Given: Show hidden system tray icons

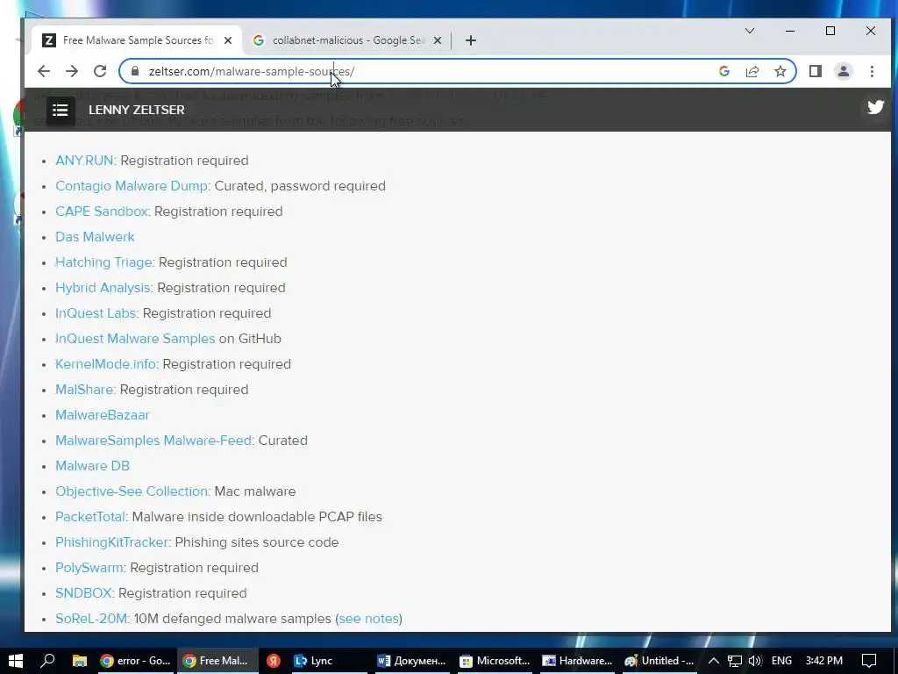Looking at the screenshot, I should coord(714,661).
